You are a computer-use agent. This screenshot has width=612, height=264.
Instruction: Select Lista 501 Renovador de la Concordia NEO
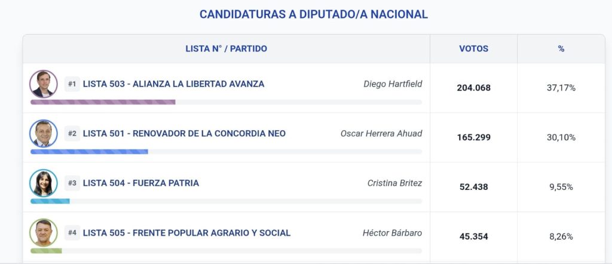[184, 134]
